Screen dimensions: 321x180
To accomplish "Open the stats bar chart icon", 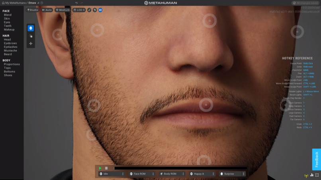I will tap(312, 175).
